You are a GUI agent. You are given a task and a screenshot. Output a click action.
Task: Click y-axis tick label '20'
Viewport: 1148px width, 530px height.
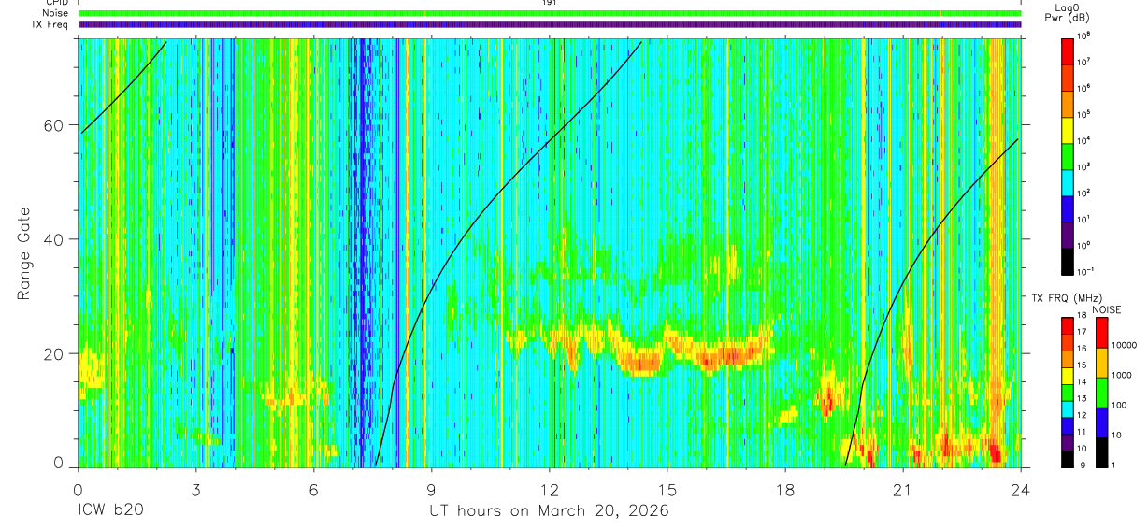click(x=55, y=353)
